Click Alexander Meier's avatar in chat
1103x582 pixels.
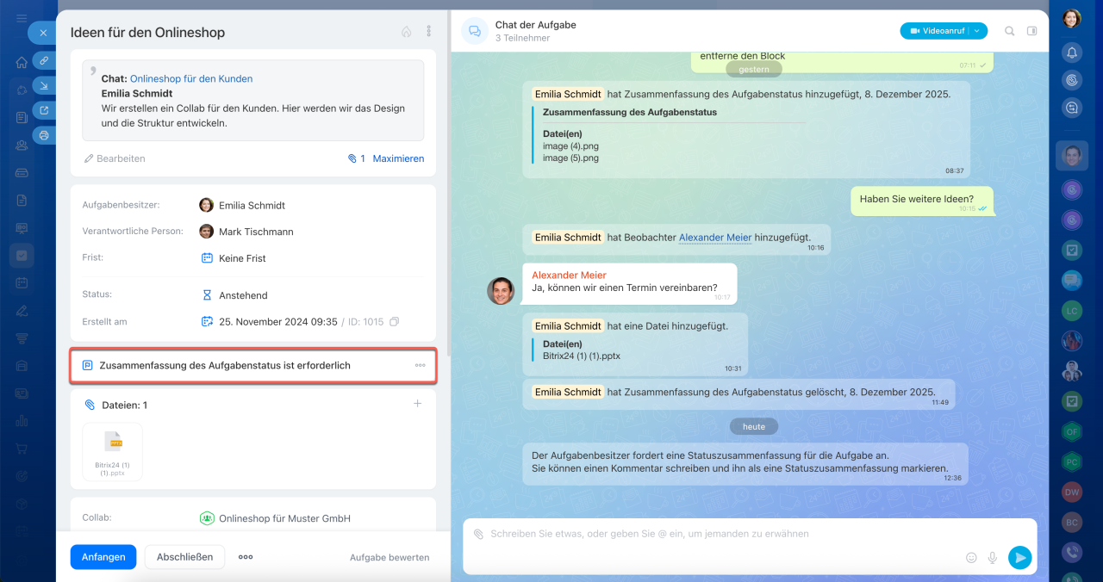pyautogui.click(x=501, y=291)
